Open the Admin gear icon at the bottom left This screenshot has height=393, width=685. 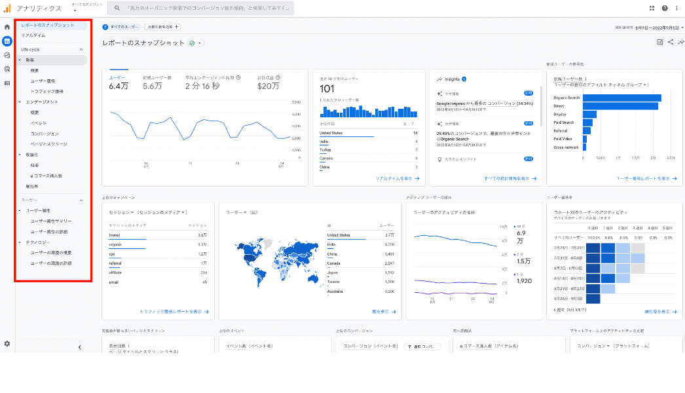pyautogui.click(x=7, y=344)
